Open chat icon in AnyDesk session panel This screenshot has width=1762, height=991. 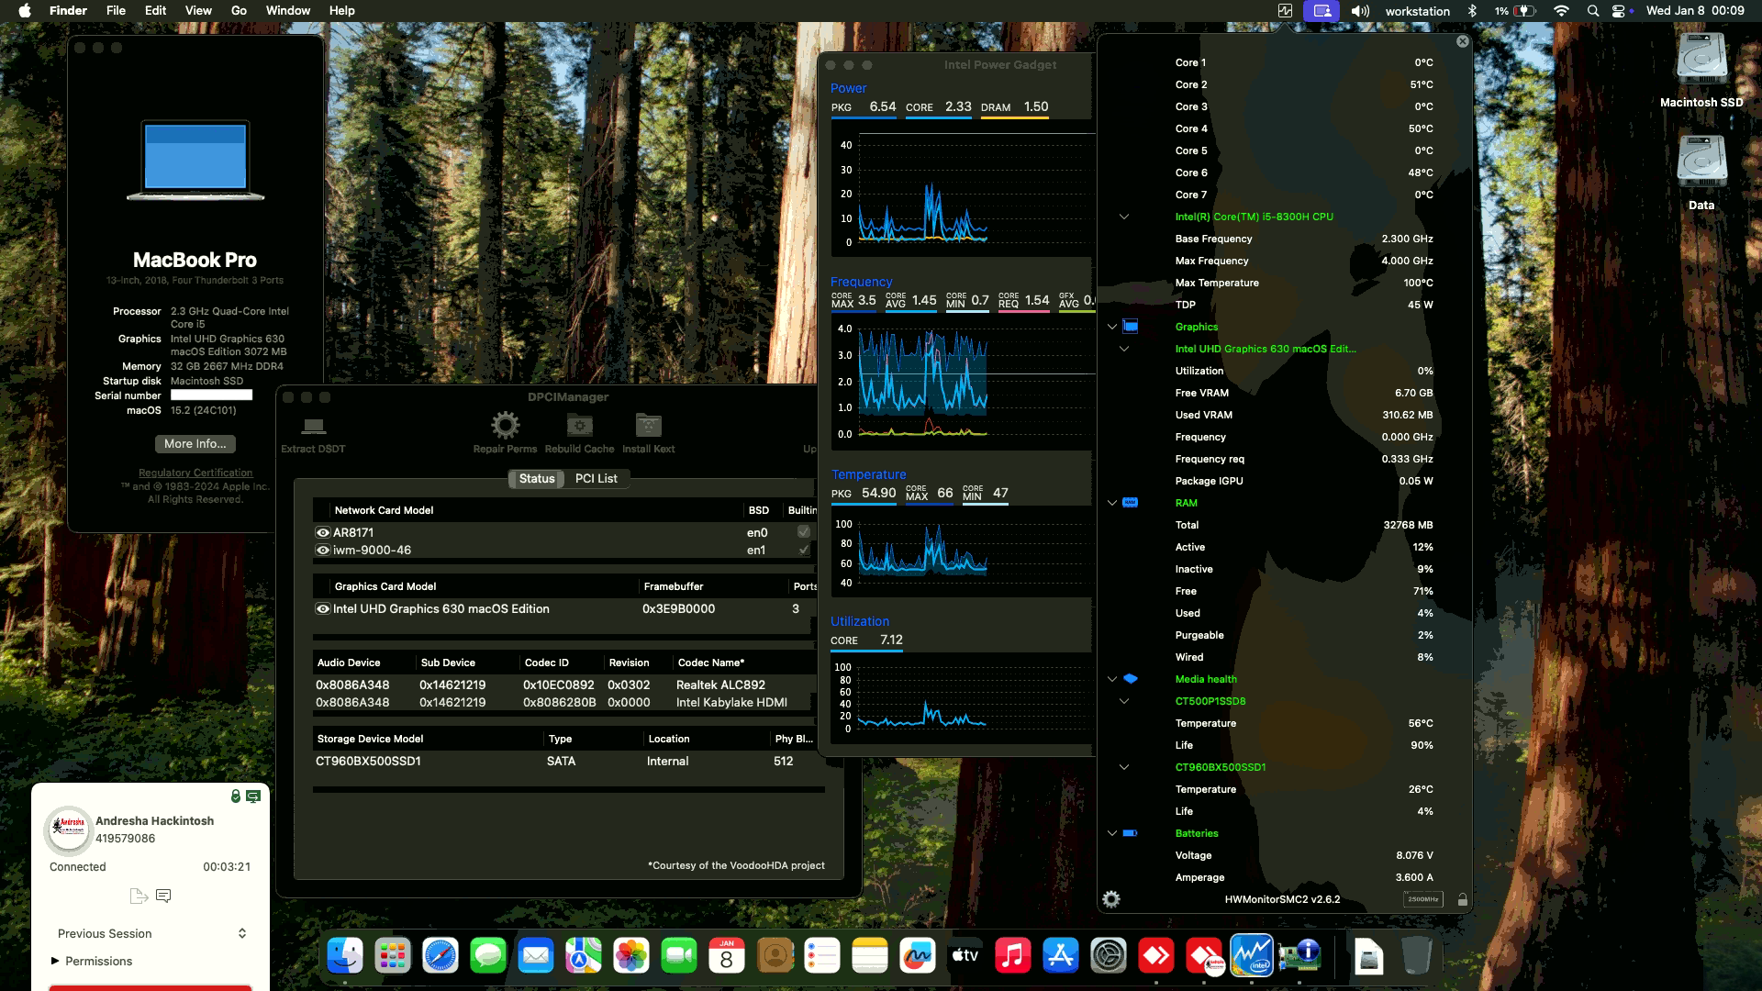(x=163, y=896)
